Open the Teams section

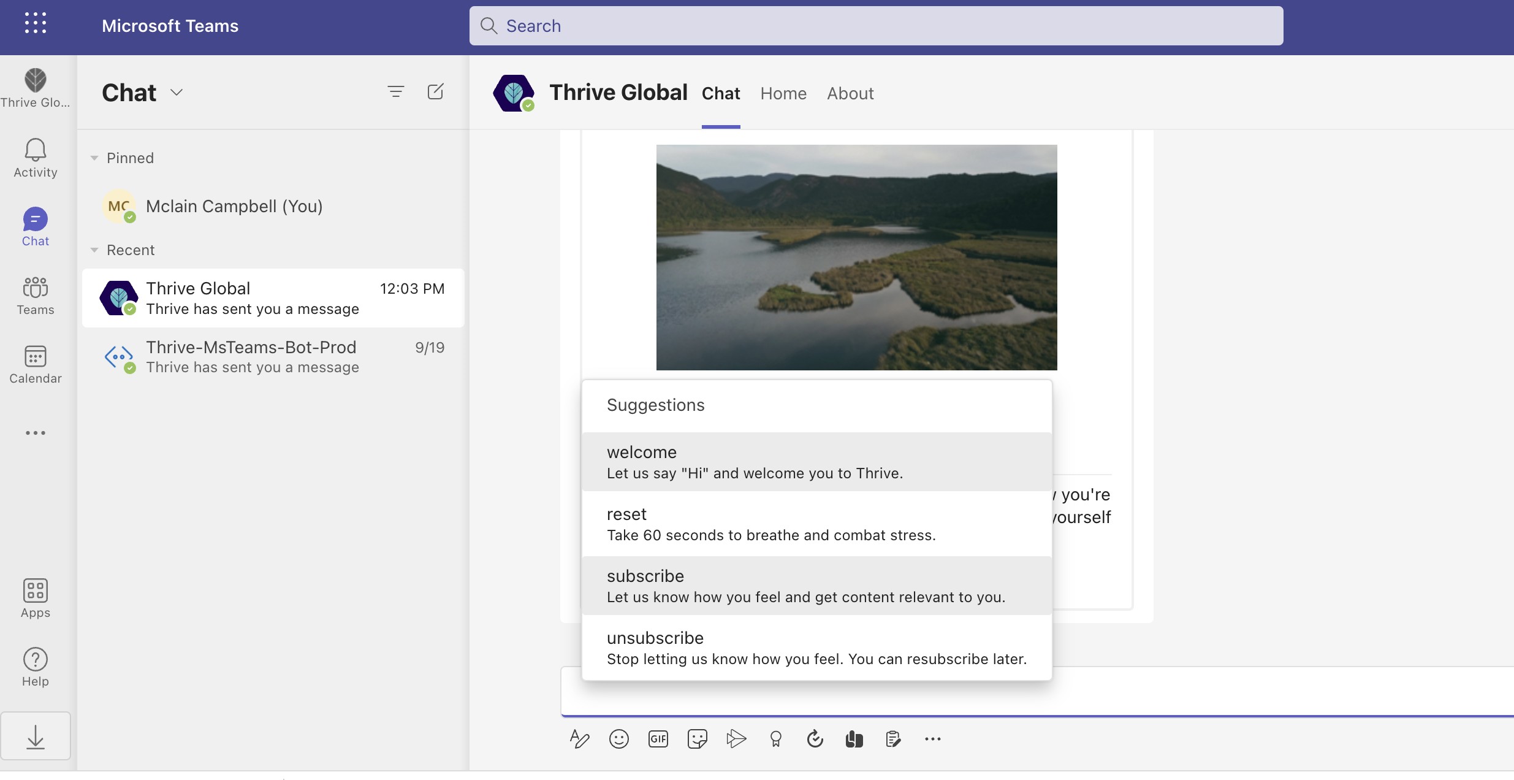[x=36, y=296]
